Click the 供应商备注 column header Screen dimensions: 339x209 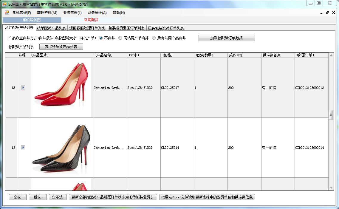tap(278, 55)
